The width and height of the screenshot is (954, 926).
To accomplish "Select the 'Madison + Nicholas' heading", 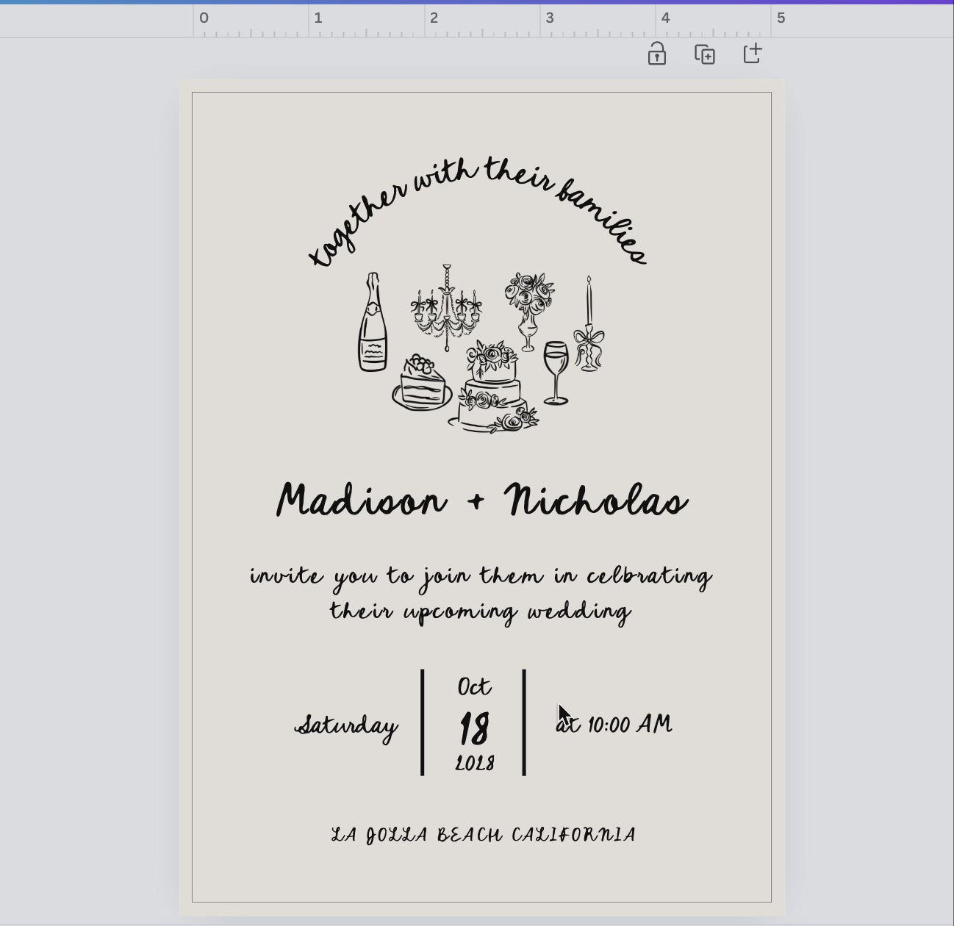I will click(481, 500).
